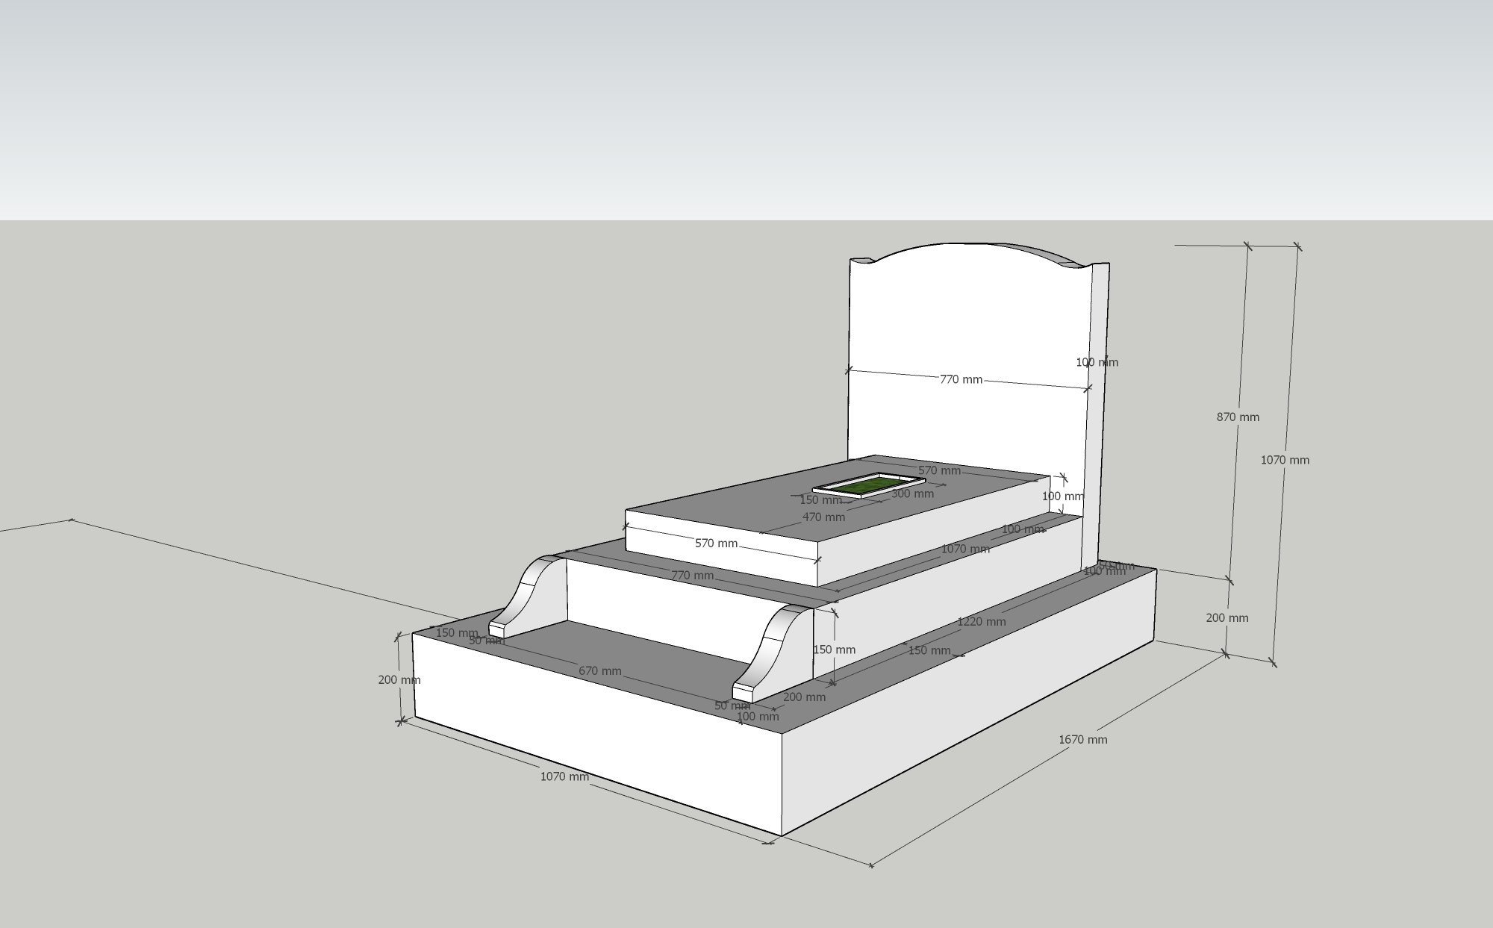Select the 670 mm dimension between brackets
This screenshot has width=1493, height=928.
tap(599, 671)
